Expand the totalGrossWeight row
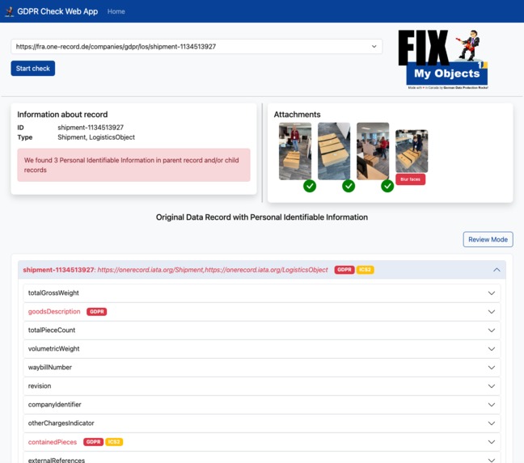This screenshot has width=524, height=463. point(262,293)
